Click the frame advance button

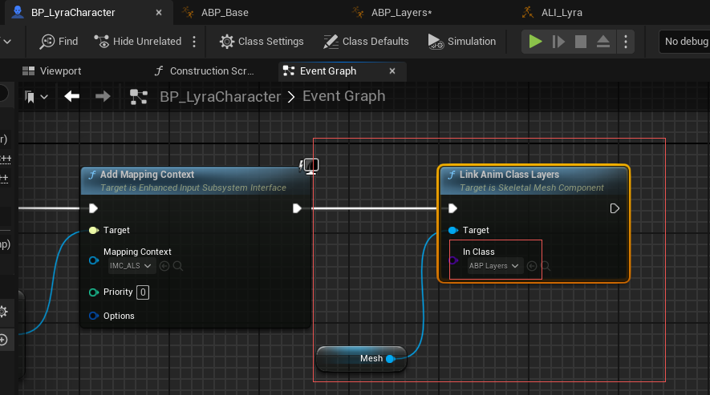558,42
